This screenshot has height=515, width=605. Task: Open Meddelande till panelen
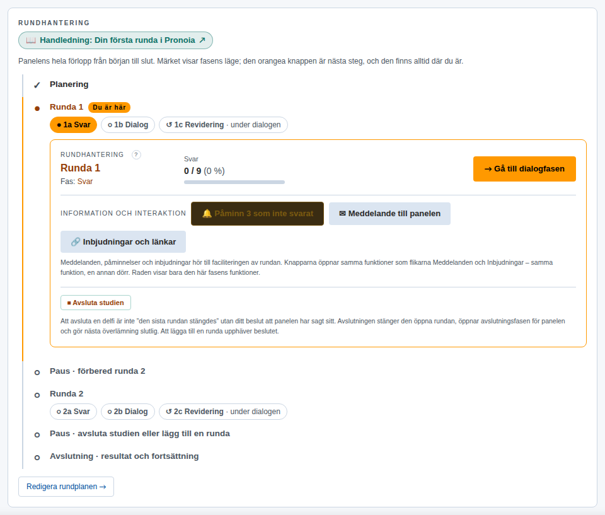point(389,214)
